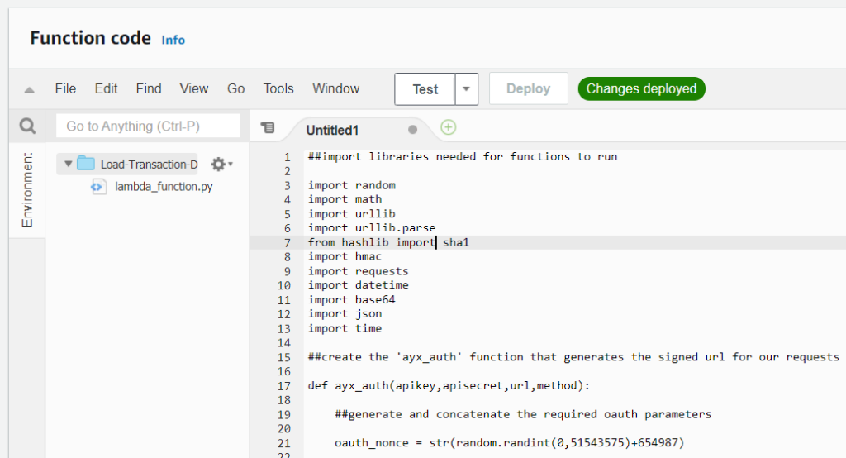Open the Window menu
The width and height of the screenshot is (846, 458).
(x=335, y=88)
